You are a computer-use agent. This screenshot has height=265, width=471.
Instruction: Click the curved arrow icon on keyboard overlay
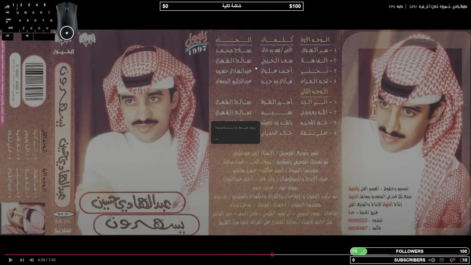click(6, 6)
